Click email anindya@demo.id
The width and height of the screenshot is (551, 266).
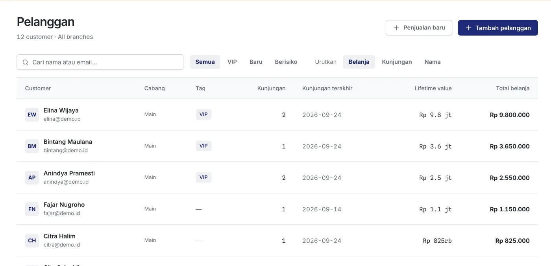coord(66,182)
